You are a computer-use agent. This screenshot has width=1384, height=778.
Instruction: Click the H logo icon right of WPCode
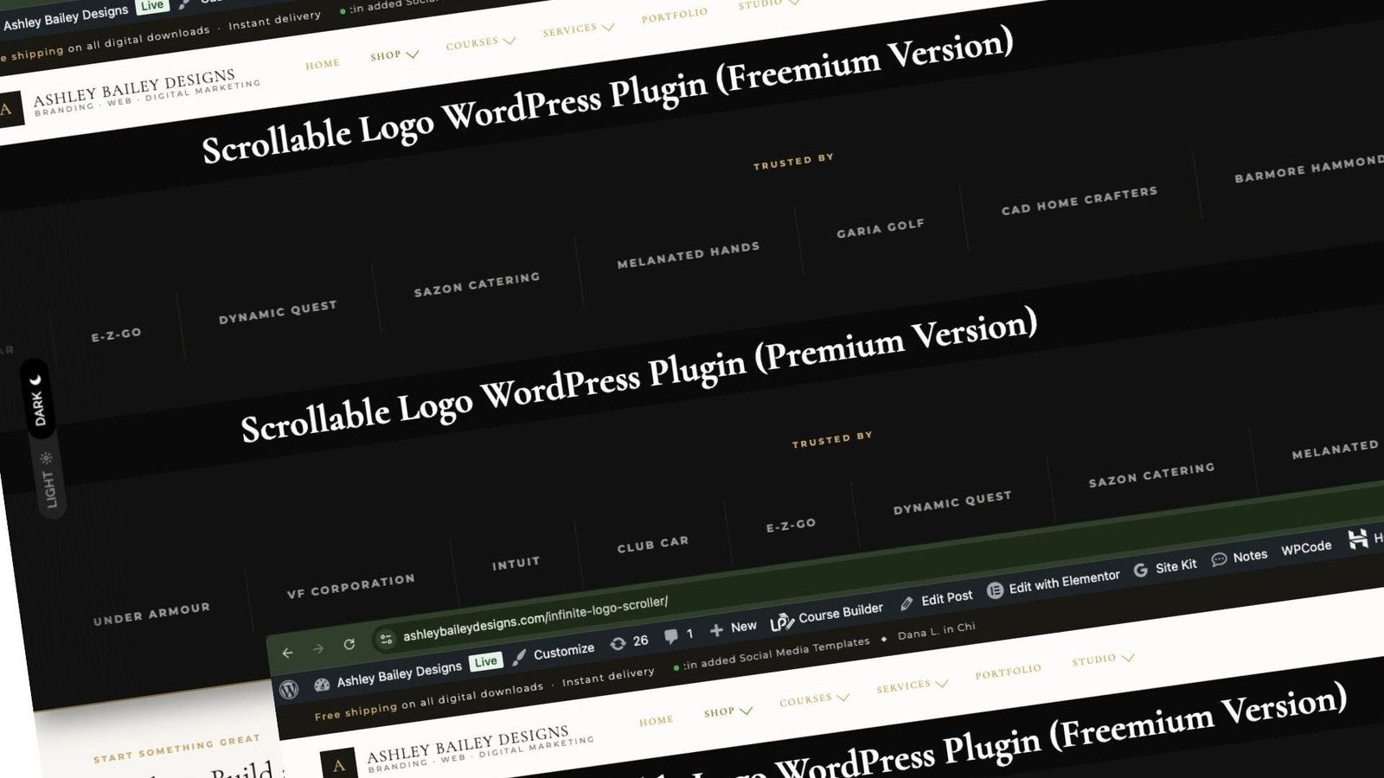click(1358, 539)
